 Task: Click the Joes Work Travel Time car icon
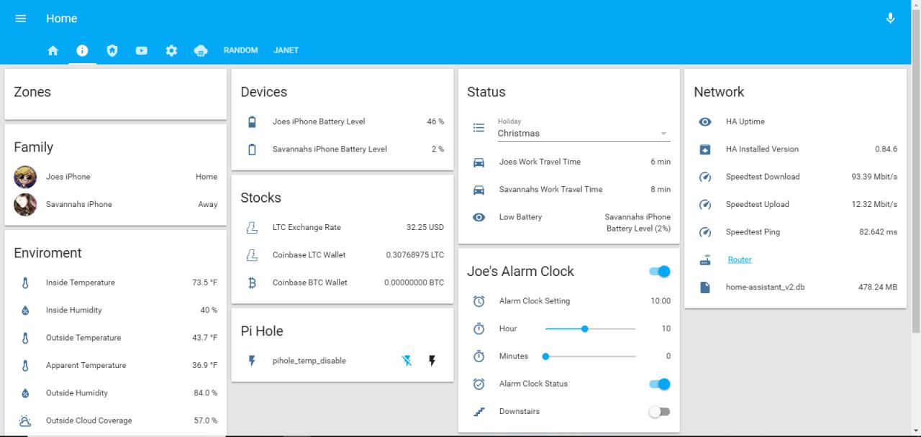click(x=478, y=162)
